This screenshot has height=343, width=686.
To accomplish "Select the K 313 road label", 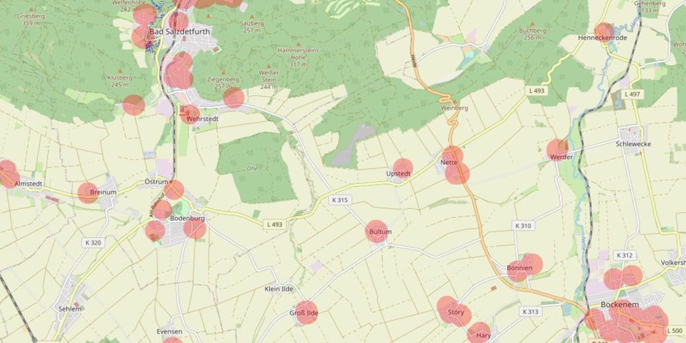I will point(530,312).
